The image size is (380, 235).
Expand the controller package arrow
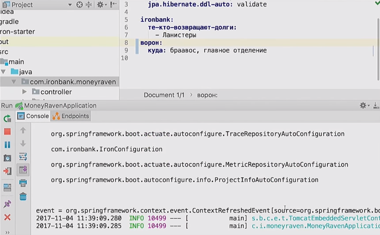pyautogui.click(x=25, y=92)
